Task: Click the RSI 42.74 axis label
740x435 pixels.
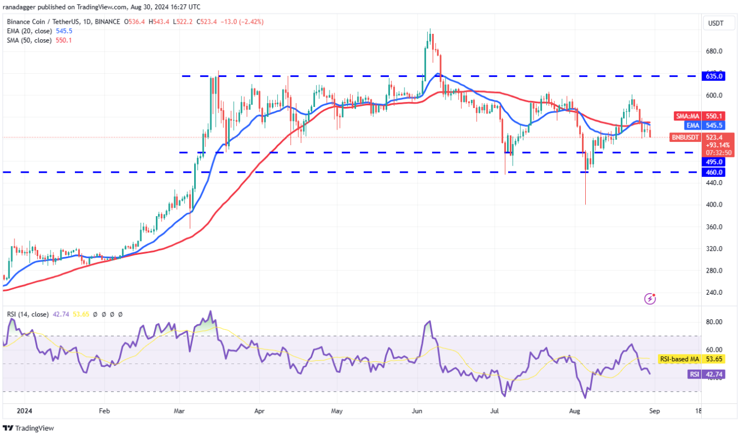Action: coord(706,375)
